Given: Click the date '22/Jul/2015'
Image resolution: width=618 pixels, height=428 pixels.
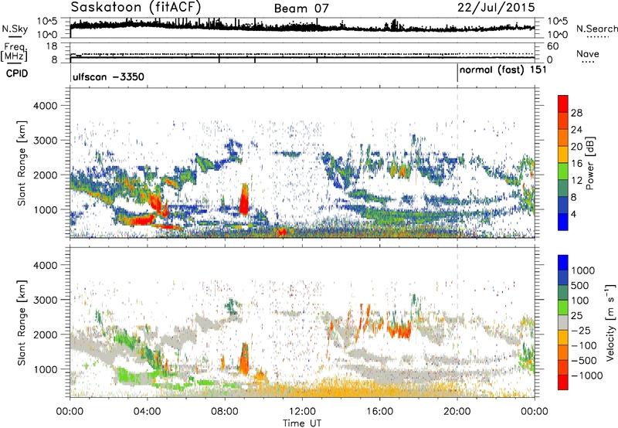Looking at the screenshot, I should (496, 8).
